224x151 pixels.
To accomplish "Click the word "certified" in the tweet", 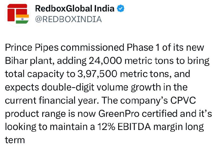I will pos(160,114).
